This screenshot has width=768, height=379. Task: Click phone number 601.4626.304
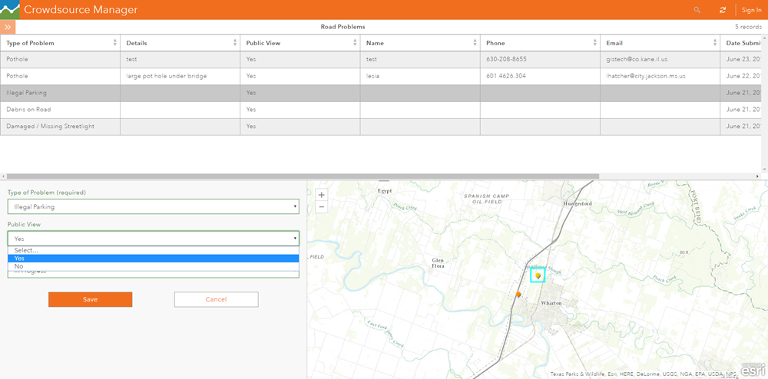[506, 76]
